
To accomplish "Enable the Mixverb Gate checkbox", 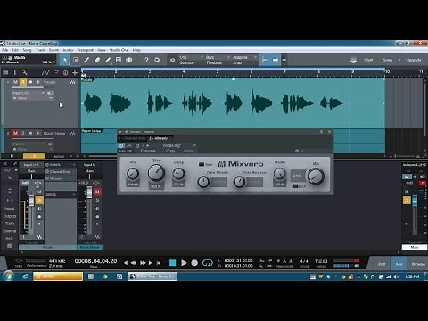I will point(202,164).
